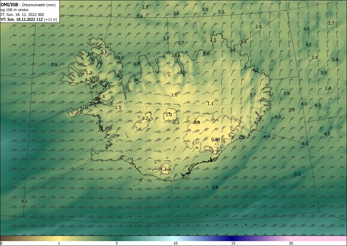This screenshot has height=246, width=347.
Task: Click the 2.8 value label
Action: pos(328,88)
